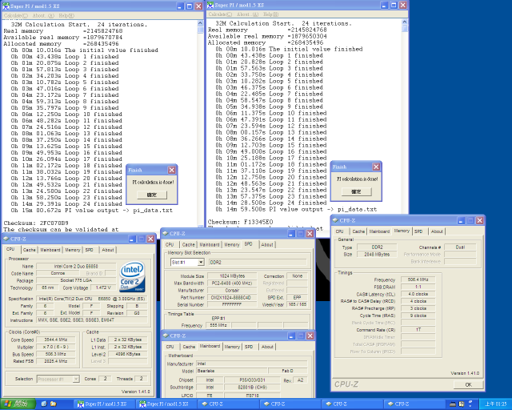The height and width of the screenshot is (410, 512).
Task: Switch to Memory tab in CPU-Z CPU window
Action: click(73, 250)
